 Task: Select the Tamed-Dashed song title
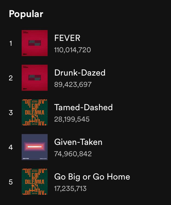pos(83,107)
